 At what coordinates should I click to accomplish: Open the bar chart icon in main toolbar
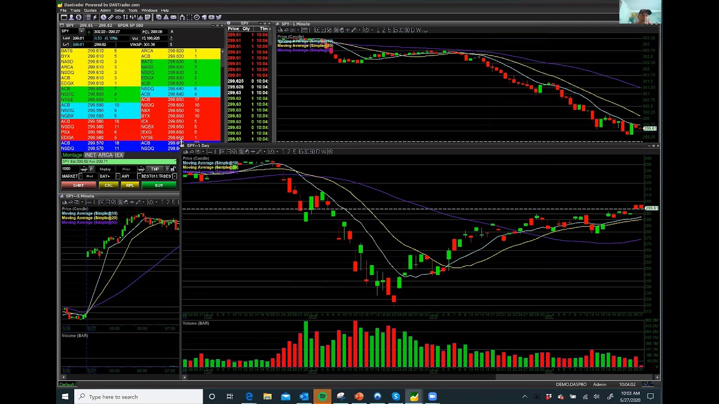140,17
